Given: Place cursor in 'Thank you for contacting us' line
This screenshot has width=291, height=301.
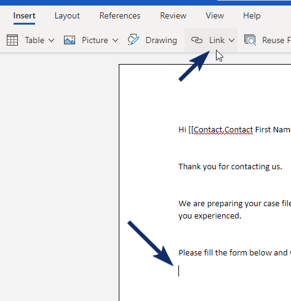Looking at the screenshot, I should coord(230,167).
